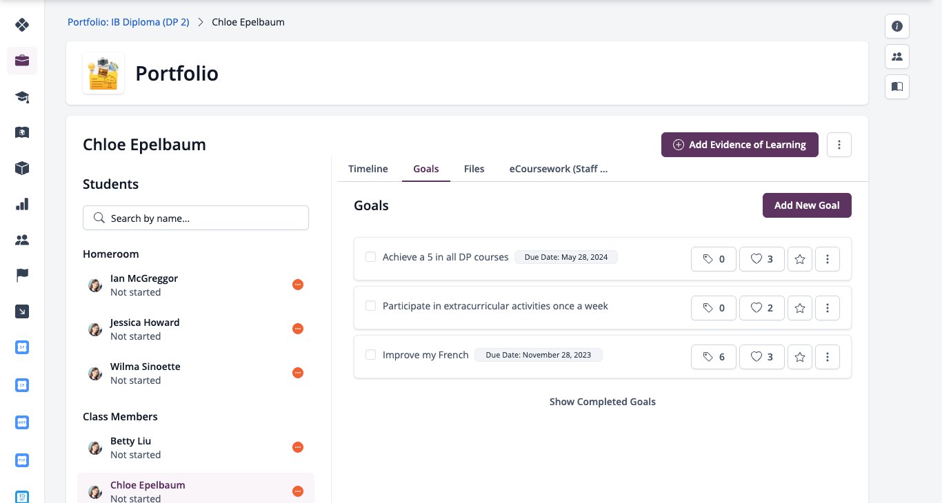Image resolution: width=942 pixels, height=503 pixels.
Task: Follow the Portfolio: IB Diploma (DP 2) breadcrumb
Action: click(128, 22)
